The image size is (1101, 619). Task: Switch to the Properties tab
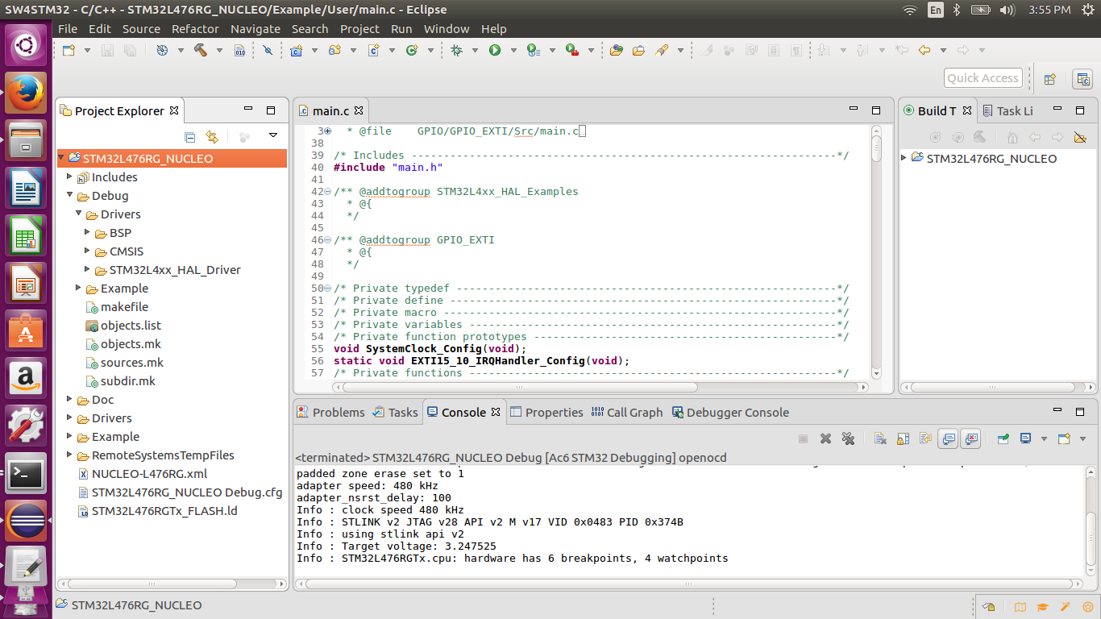tap(546, 413)
